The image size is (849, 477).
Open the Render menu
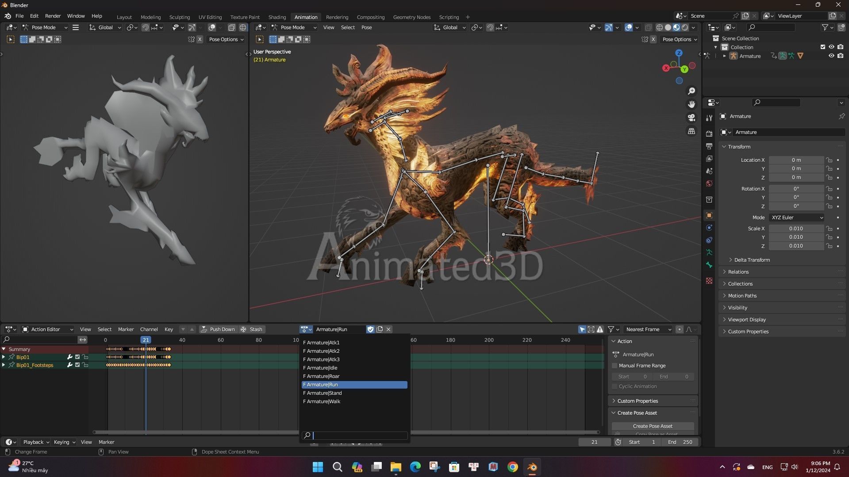pyautogui.click(x=53, y=16)
